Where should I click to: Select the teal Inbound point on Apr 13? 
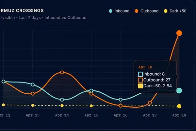(33, 84)
